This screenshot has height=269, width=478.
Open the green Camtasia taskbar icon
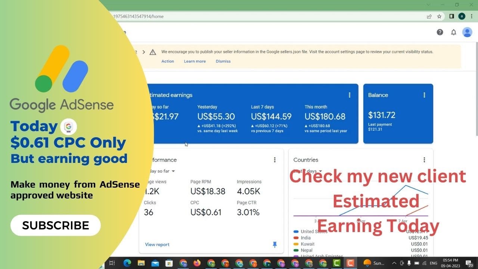click(336, 263)
